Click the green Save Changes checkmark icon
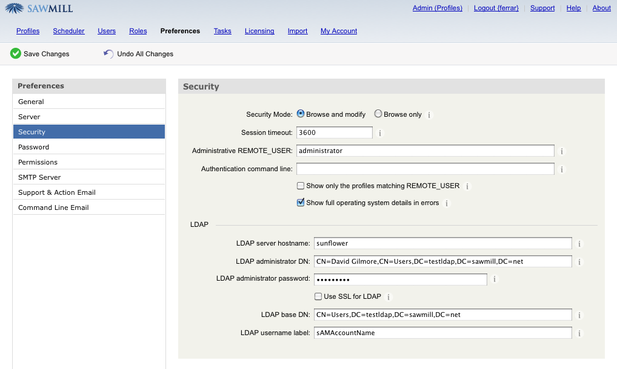This screenshot has height=369, width=617. [x=16, y=54]
